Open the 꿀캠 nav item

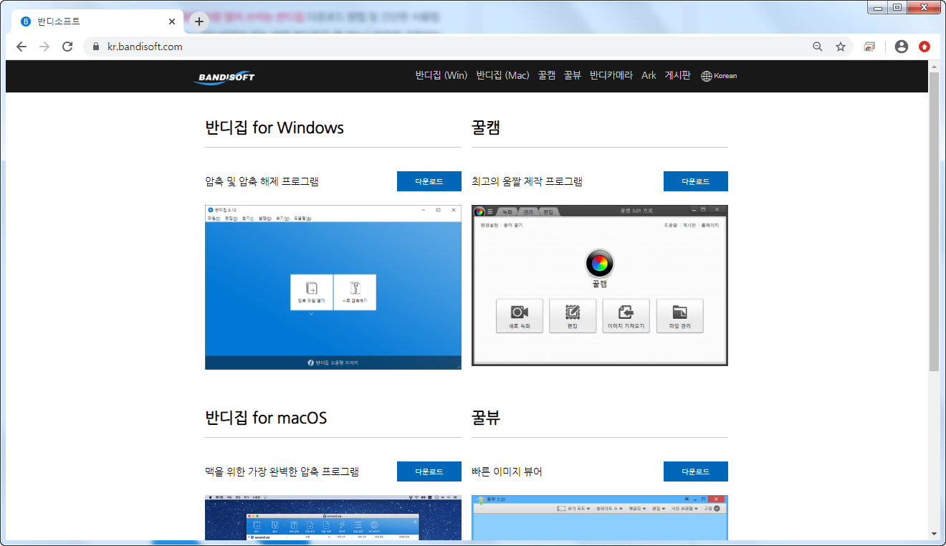pos(547,75)
